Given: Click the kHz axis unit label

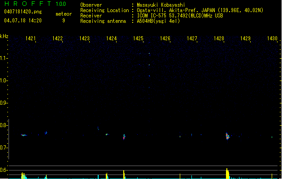Looking at the screenshot, I should coord(4,36).
